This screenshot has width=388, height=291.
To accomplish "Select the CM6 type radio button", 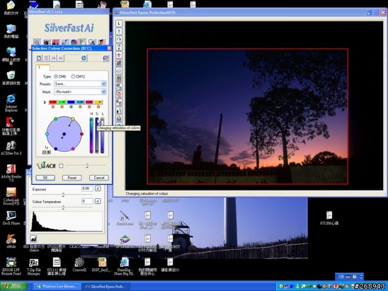I will (x=56, y=76).
